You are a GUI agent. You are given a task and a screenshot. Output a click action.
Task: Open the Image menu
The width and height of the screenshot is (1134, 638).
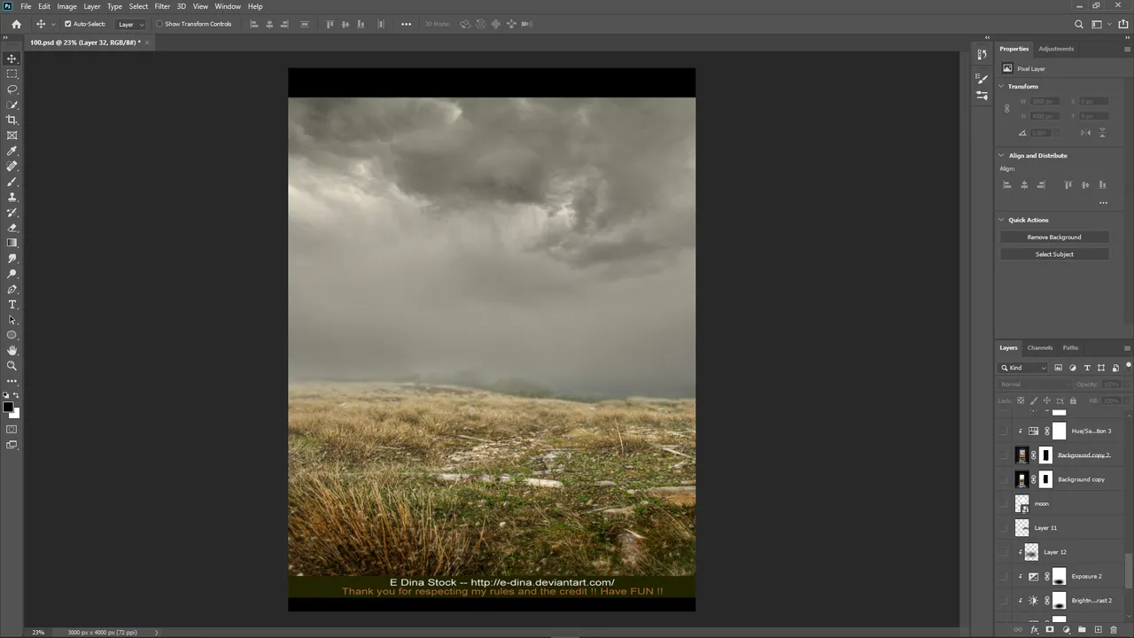(x=67, y=6)
